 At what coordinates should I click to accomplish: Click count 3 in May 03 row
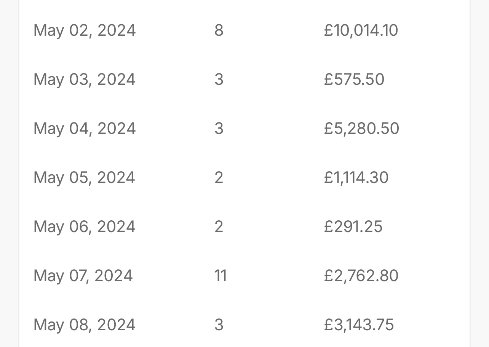(219, 80)
